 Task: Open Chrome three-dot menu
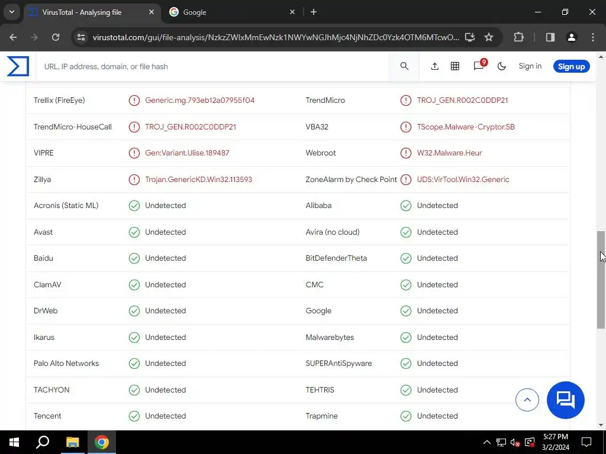click(x=593, y=37)
